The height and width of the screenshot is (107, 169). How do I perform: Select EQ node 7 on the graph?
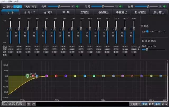click(x=85, y=76)
